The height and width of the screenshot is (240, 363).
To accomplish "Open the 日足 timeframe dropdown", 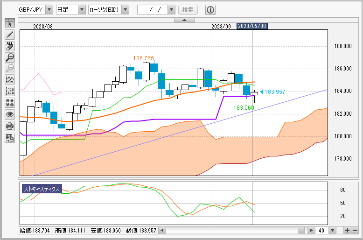I will coord(82,10).
